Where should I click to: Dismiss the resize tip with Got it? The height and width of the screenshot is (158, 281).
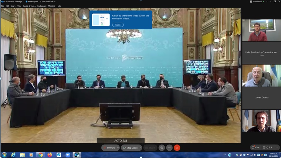(x=118, y=25)
